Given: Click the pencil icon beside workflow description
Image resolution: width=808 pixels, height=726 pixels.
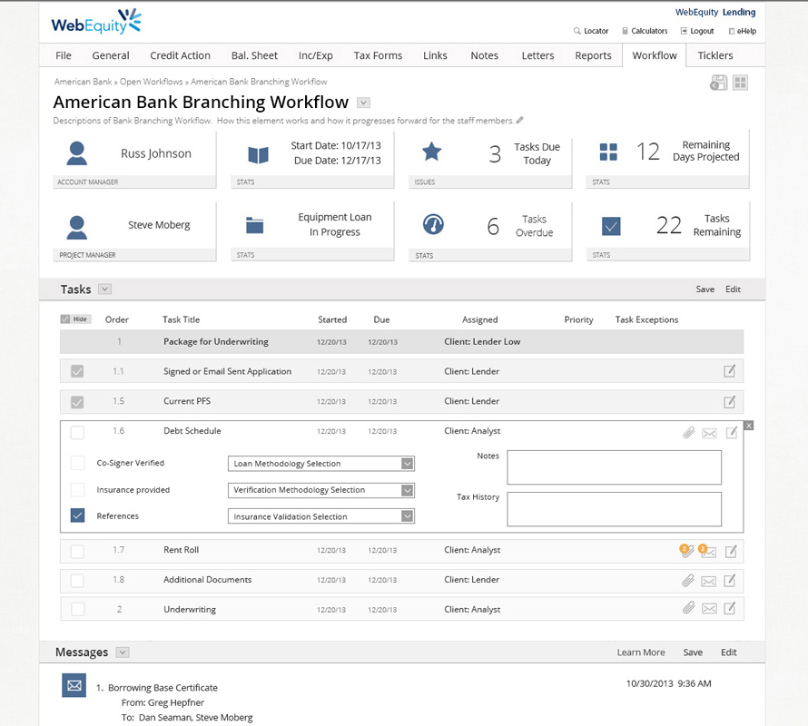Looking at the screenshot, I should (520, 121).
